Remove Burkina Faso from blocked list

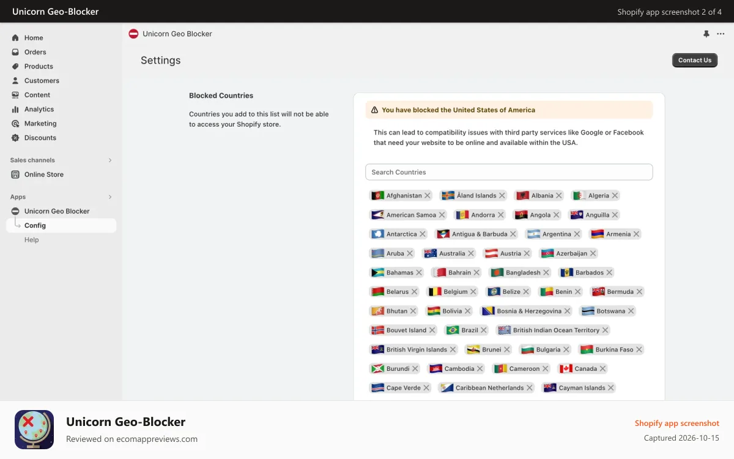pyautogui.click(x=639, y=349)
